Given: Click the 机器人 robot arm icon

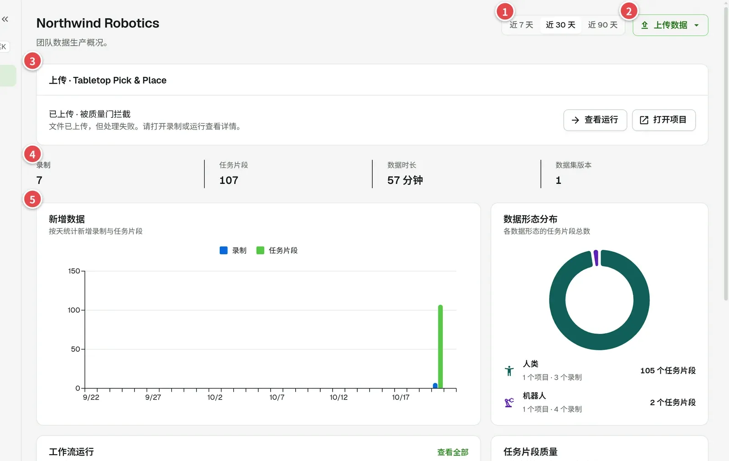Looking at the screenshot, I should click(509, 403).
